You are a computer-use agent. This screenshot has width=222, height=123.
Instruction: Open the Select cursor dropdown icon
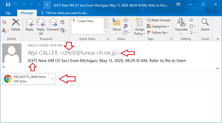193,32
